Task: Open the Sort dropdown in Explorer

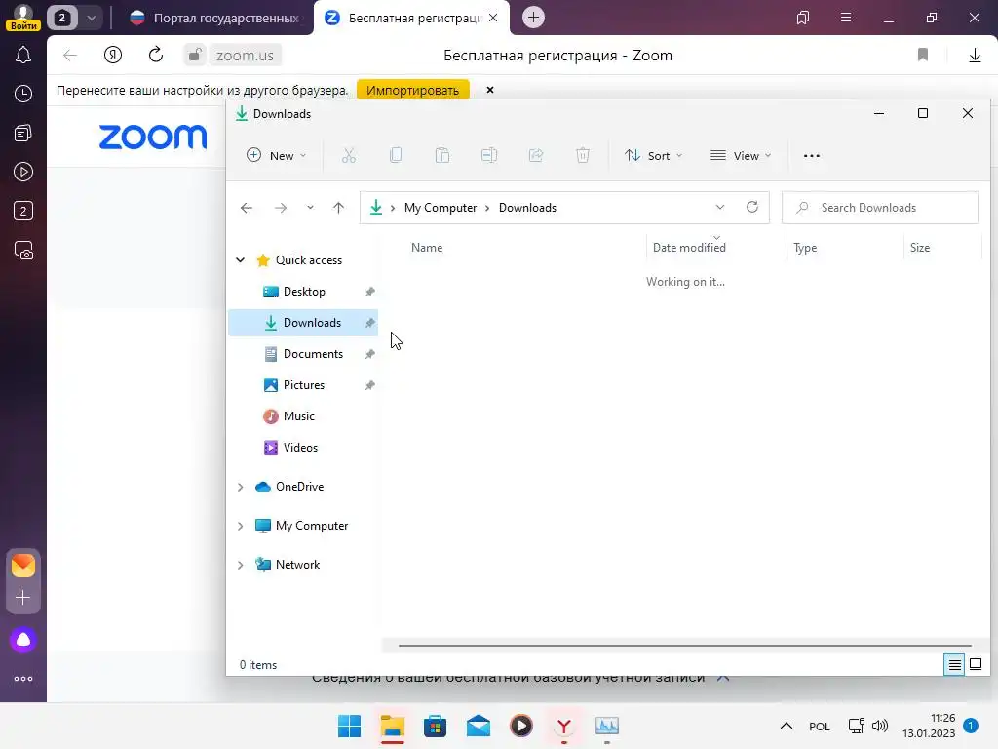Action: pos(654,155)
